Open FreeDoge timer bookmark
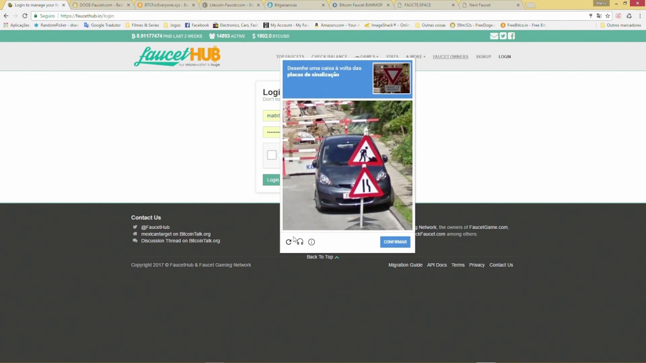The width and height of the screenshot is (646, 363). click(472, 25)
